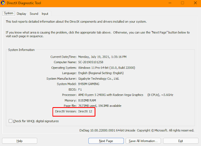Click the 8192MB RAM memory value

87,100
